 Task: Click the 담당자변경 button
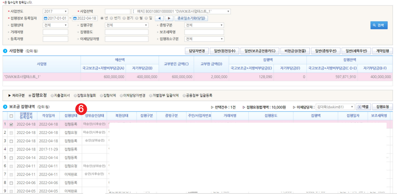click(x=197, y=51)
